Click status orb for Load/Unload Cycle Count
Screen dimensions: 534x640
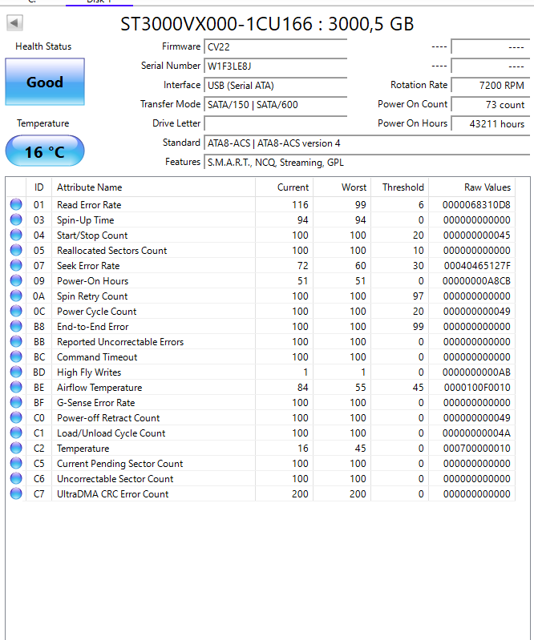pos(16,433)
